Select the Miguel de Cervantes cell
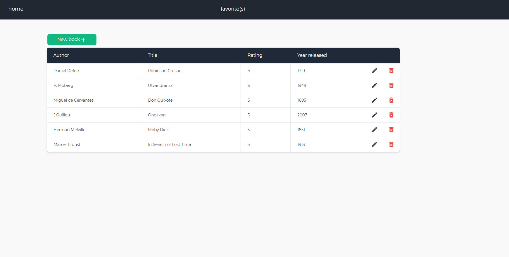509x257 pixels. 94,100
